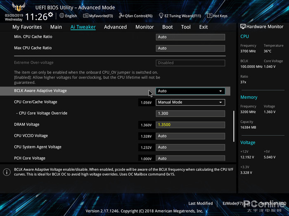Click the DRAM Voltage label
Image resolution: width=289 pixels, height=216 pixels.
(x=27, y=125)
